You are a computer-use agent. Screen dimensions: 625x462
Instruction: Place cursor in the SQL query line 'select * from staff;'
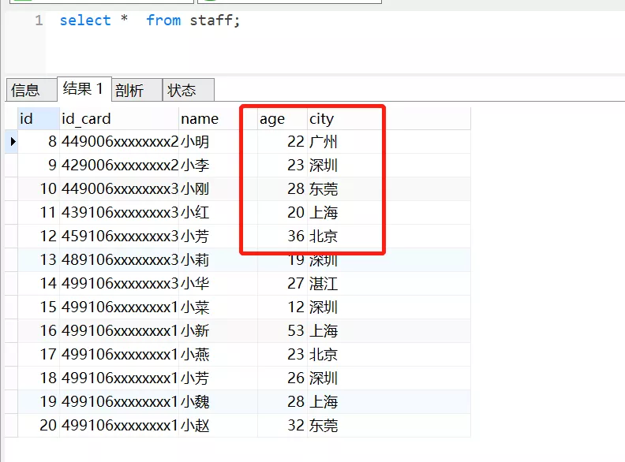click(150, 20)
